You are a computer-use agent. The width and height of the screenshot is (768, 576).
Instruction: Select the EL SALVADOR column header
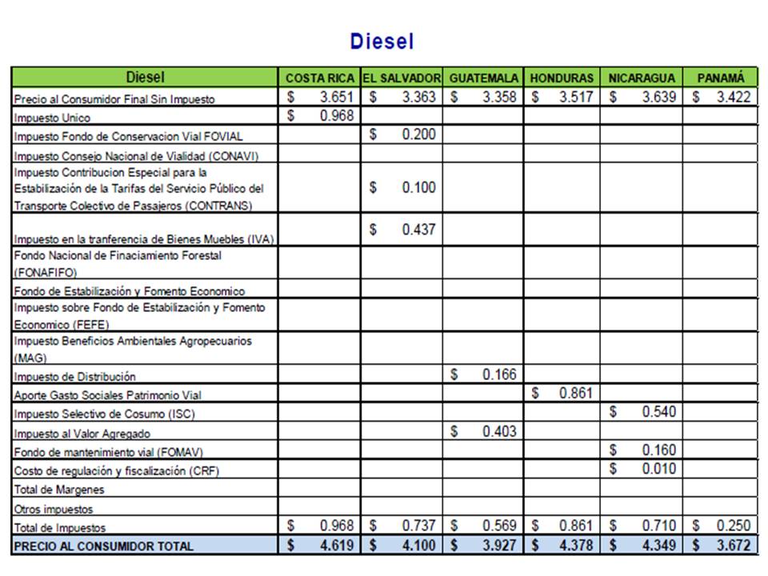click(x=402, y=78)
